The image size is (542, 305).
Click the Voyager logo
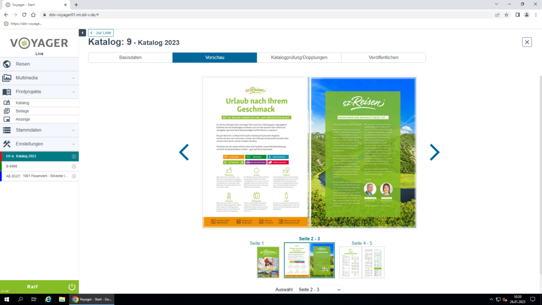(x=39, y=44)
